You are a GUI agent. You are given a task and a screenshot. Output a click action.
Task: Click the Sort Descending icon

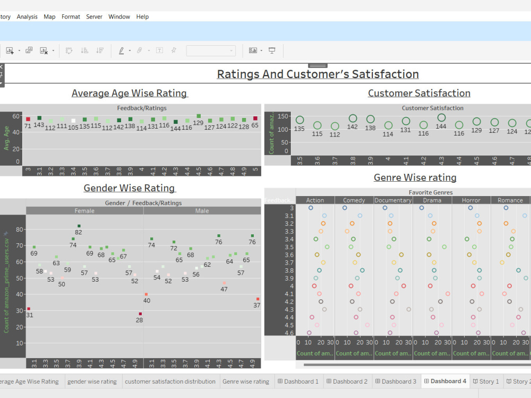pos(99,50)
